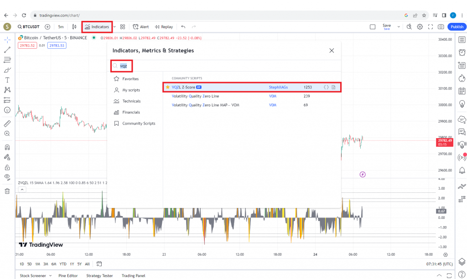467x279 pixels.
Task: Select the ruler measure tool
Action: 7,123
